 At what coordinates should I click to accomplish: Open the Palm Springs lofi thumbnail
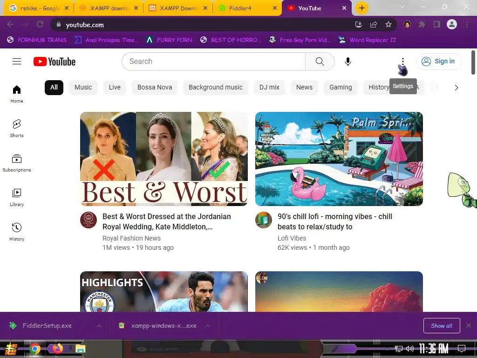(339, 159)
